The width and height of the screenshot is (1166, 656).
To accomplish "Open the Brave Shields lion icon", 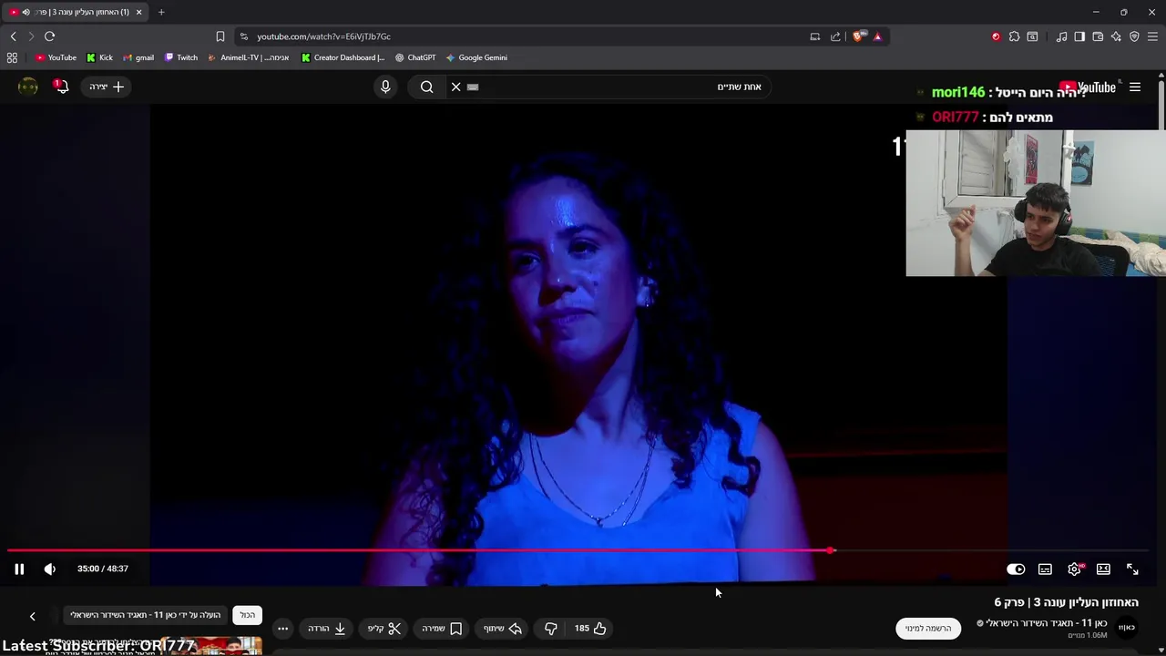I will coord(859,36).
